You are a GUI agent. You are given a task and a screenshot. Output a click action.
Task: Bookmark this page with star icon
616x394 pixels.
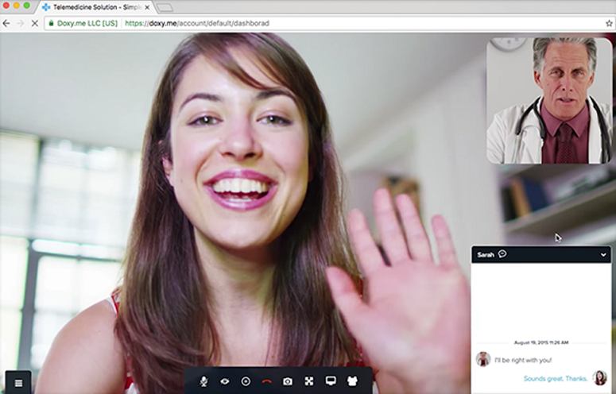click(x=609, y=24)
